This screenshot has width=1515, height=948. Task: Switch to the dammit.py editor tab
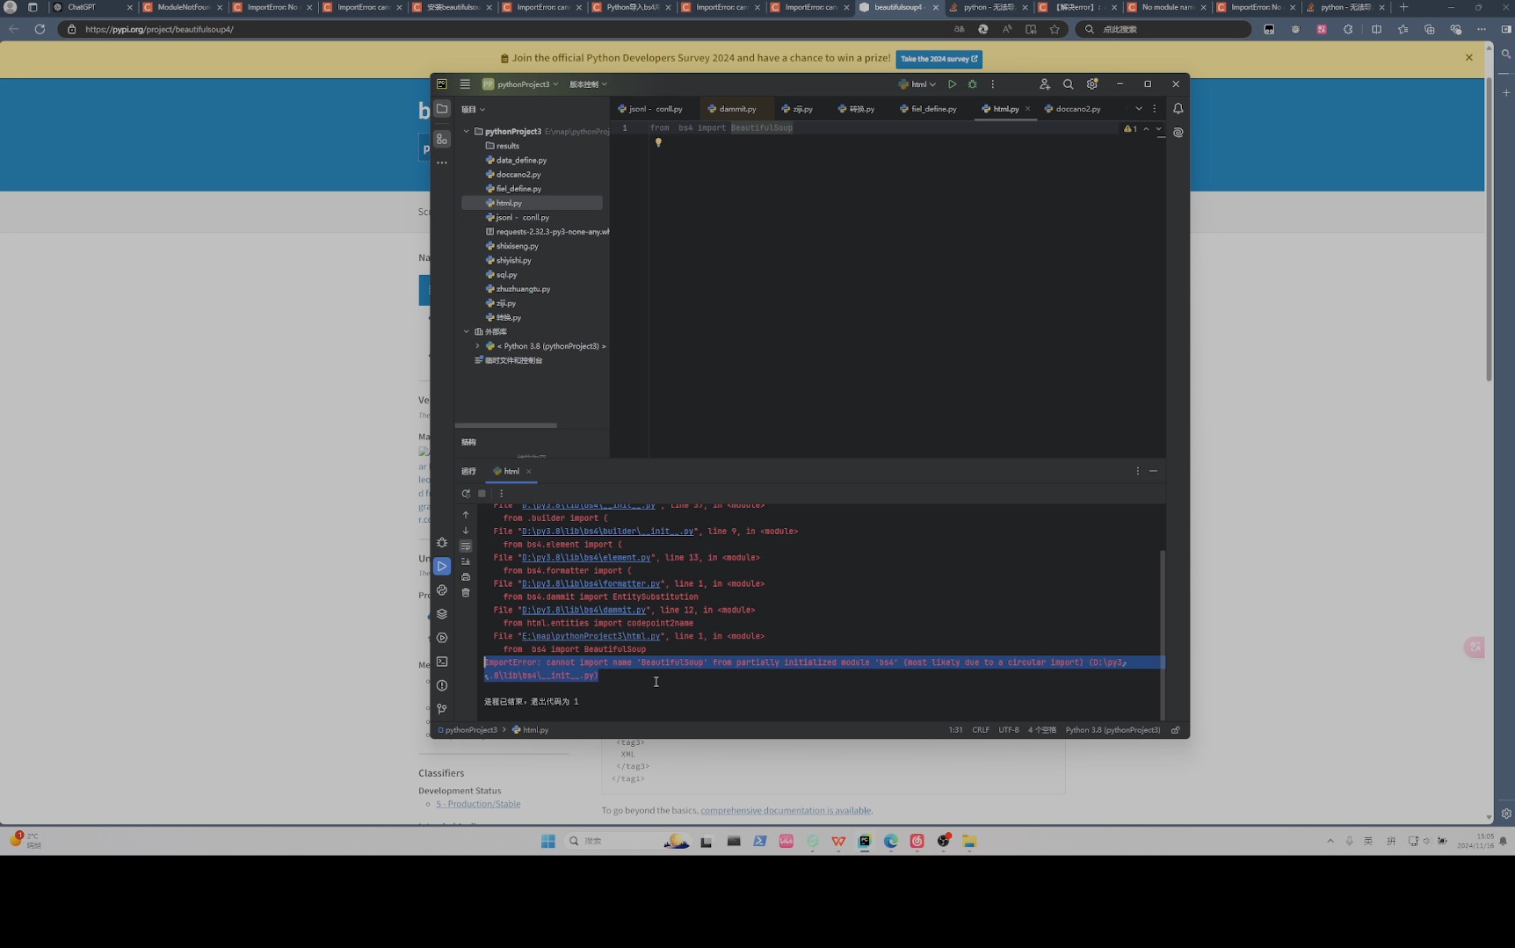tap(736, 109)
